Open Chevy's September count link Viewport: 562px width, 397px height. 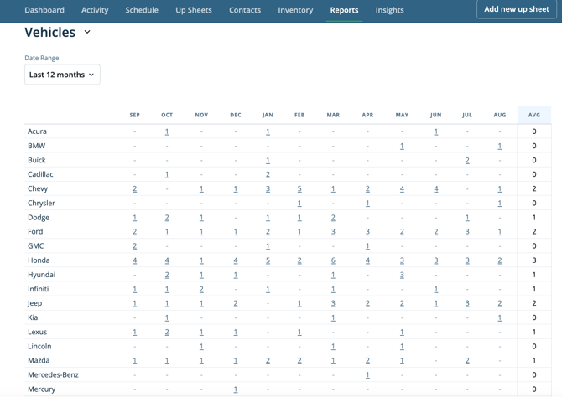coord(134,189)
